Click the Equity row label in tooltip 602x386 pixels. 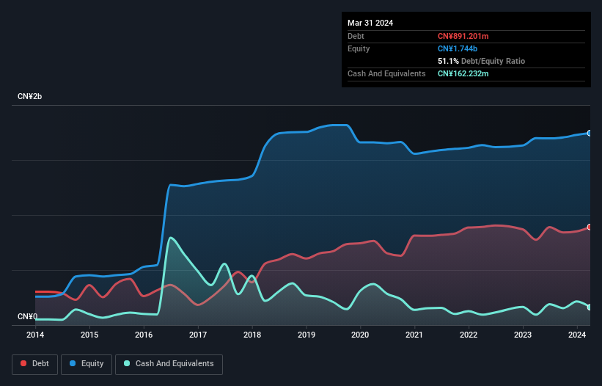coord(359,48)
